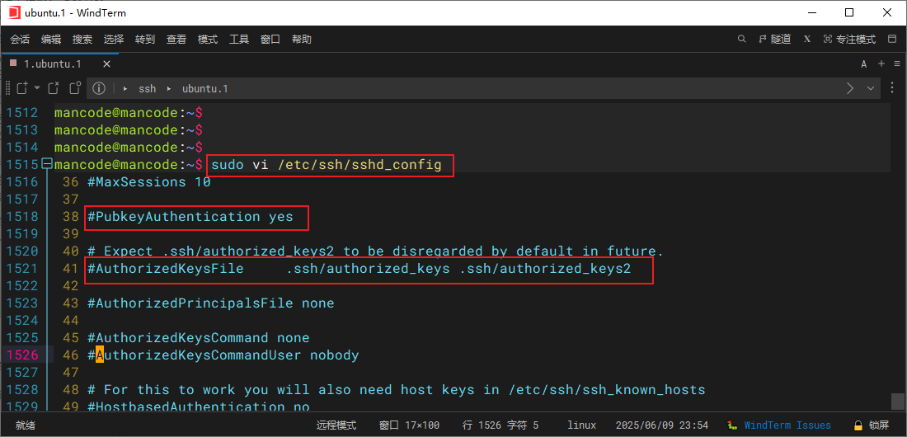Open dropdown arrow next to new session icon
This screenshot has width=907, height=437.
tap(37, 88)
